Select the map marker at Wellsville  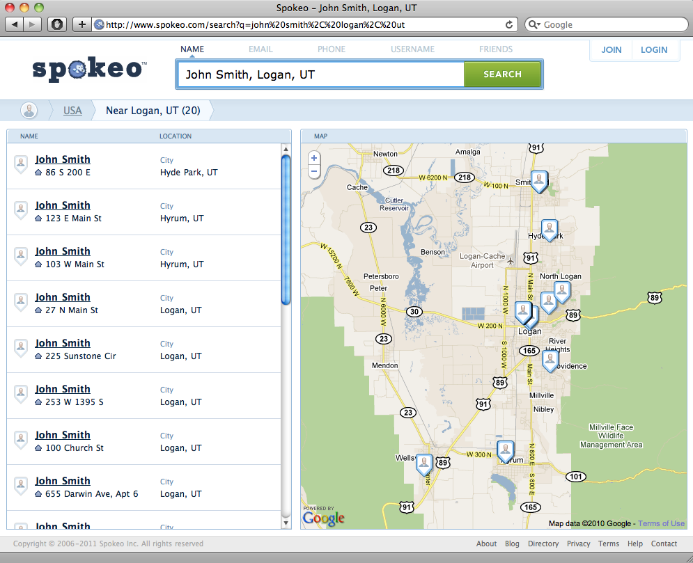tap(424, 465)
